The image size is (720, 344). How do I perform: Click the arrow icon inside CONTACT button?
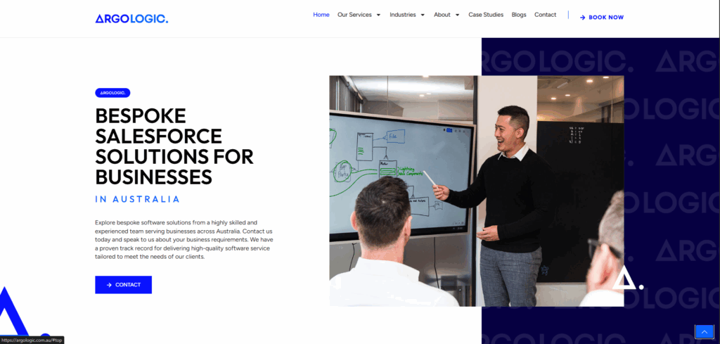109,285
